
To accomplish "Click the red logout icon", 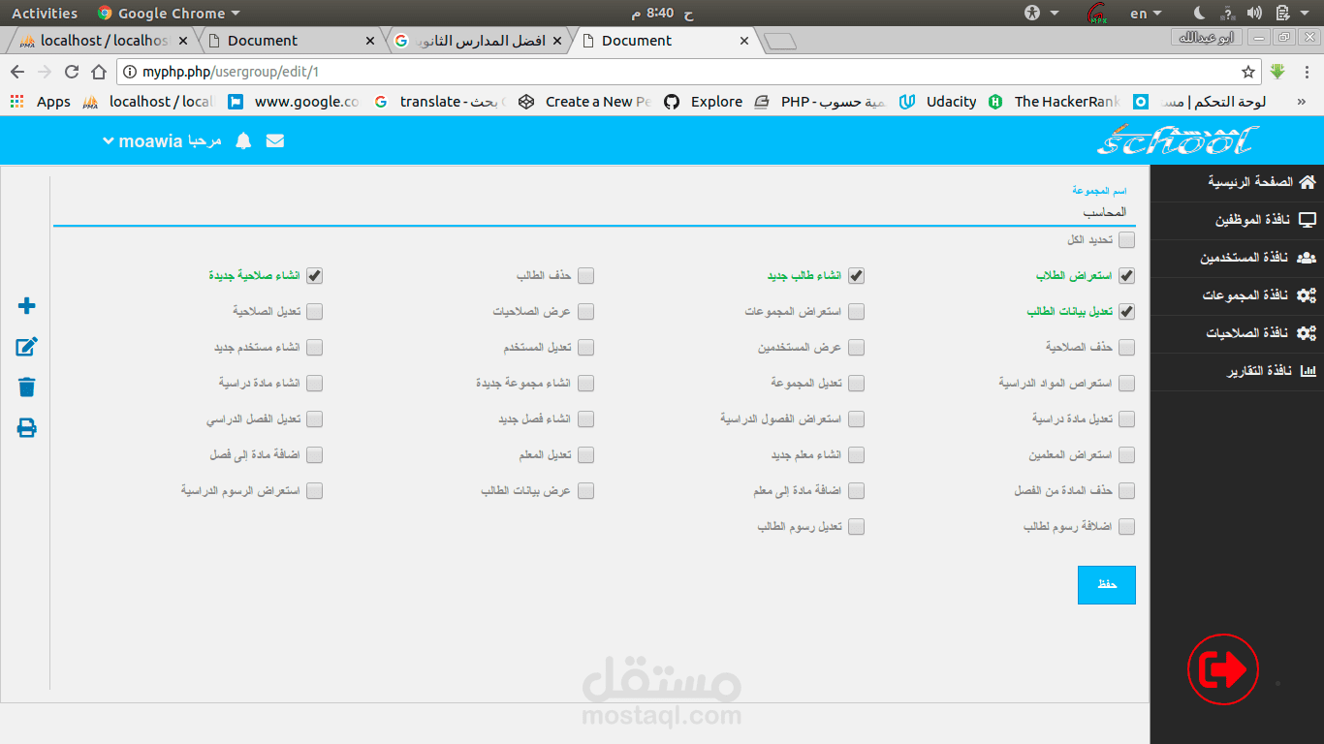I will 1222,669.
